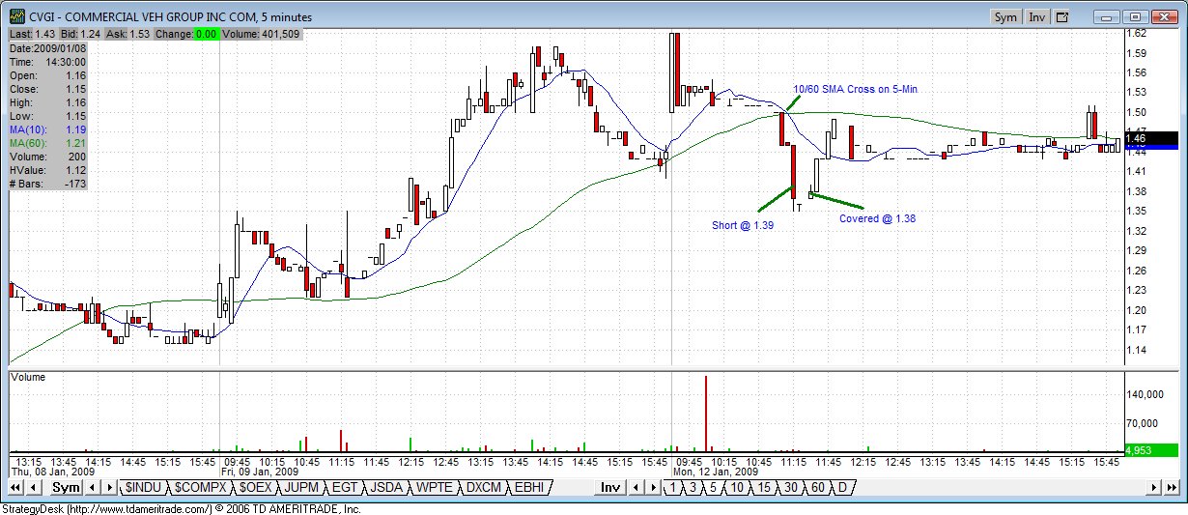Click the HValue row in data panel
The width and height of the screenshot is (1188, 515).
click(x=48, y=169)
